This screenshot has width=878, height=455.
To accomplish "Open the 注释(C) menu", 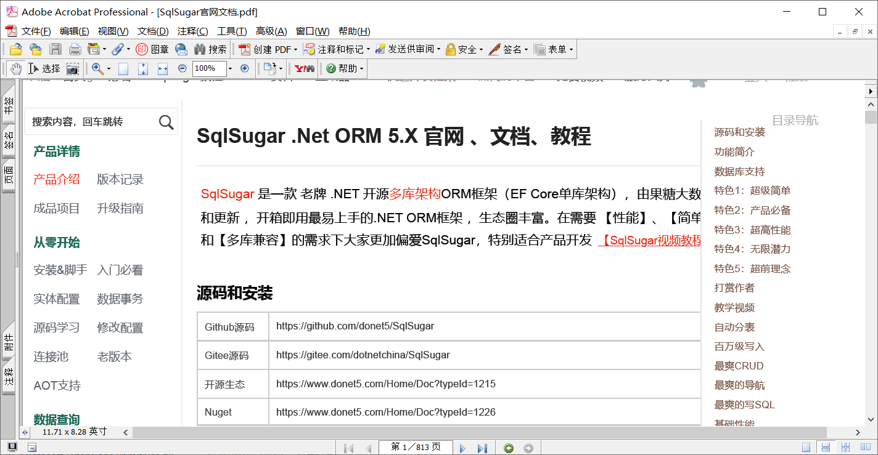I will coord(192,31).
